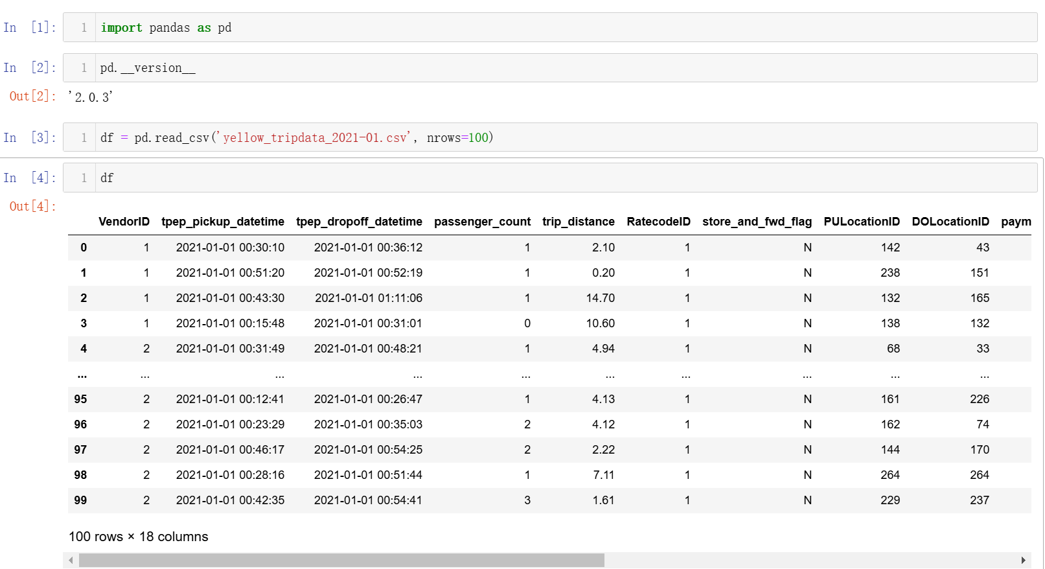Click pickup time 2021-01-01 00:30:10
1045x569 pixels.
pos(230,248)
